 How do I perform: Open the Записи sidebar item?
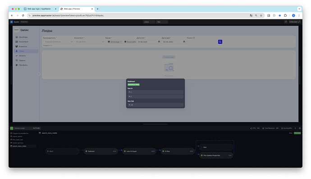(26, 56)
